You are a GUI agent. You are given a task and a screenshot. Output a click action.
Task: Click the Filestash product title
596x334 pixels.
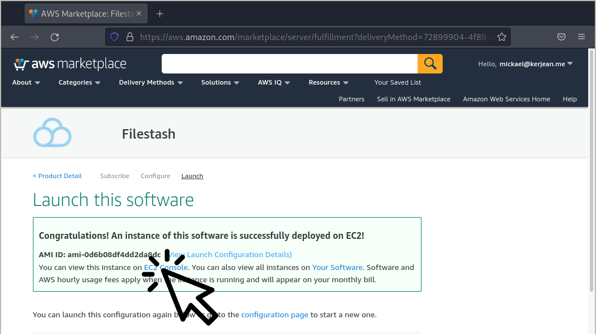[149, 134]
